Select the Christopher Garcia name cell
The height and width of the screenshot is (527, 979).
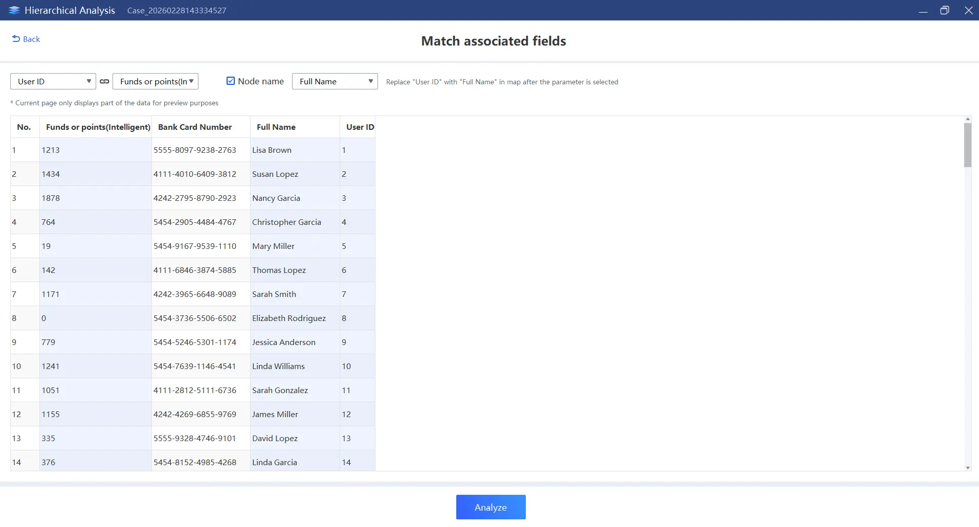click(286, 222)
